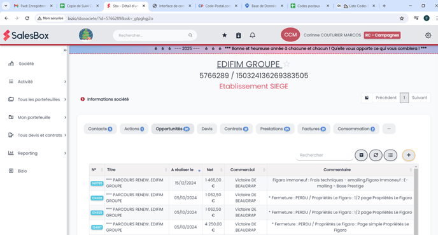The image size is (438, 235).
Task: Open opportunity badge 124925
Action: [x=97, y=213]
